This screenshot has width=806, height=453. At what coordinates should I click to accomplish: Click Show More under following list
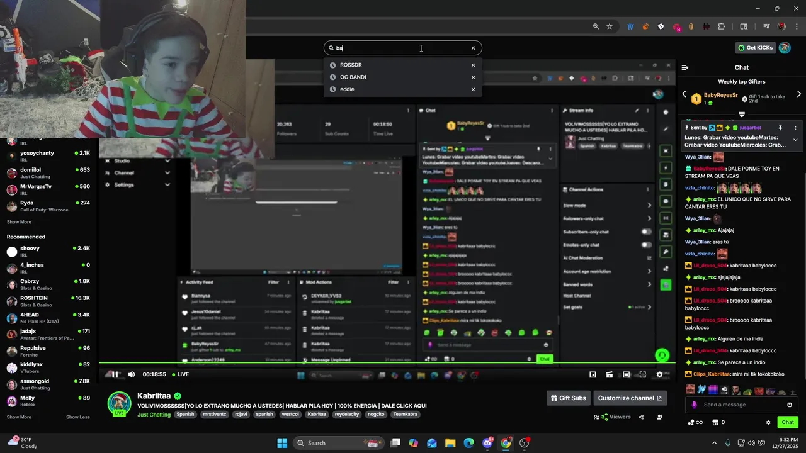click(19, 222)
